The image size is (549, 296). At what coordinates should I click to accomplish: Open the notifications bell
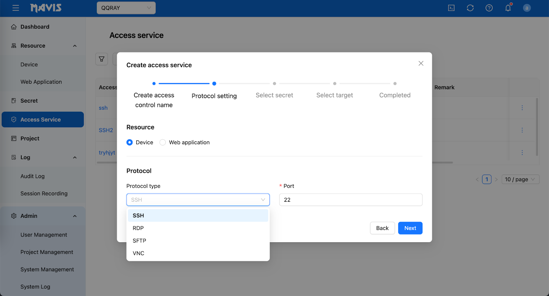508,8
